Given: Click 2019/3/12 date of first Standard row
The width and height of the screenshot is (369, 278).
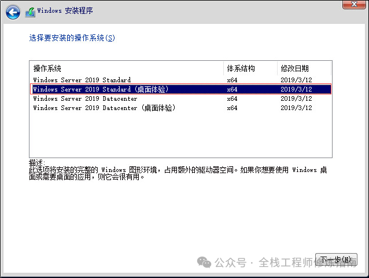Looking at the screenshot, I should tap(296, 80).
